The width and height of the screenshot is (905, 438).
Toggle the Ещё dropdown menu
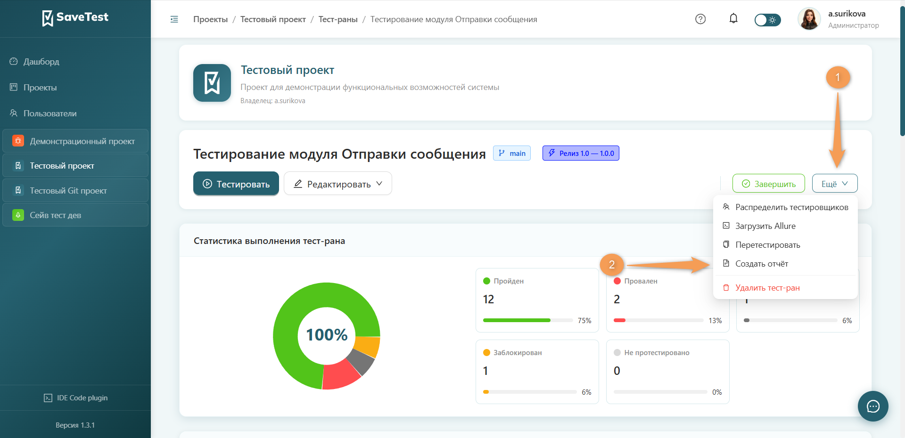835,184
